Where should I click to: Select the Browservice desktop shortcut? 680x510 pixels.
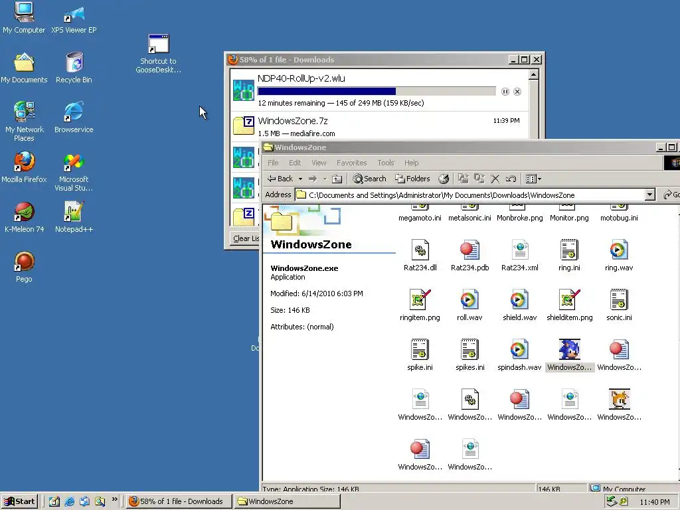74,118
